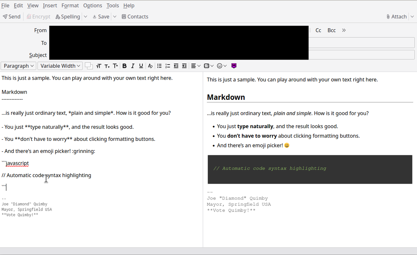417x255 pixels.
Task: Open the Variable Width font dropdown
Action: point(60,66)
